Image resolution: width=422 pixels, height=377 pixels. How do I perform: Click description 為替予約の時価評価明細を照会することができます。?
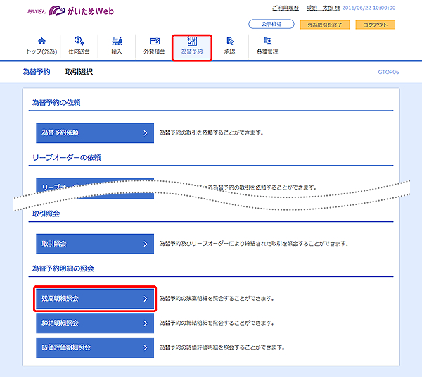(x=222, y=347)
